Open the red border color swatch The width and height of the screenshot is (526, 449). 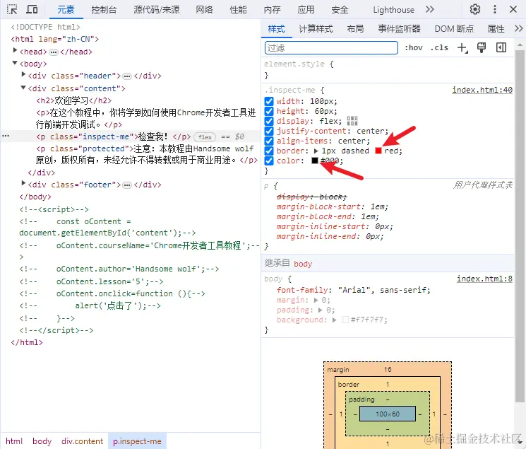(x=378, y=151)
